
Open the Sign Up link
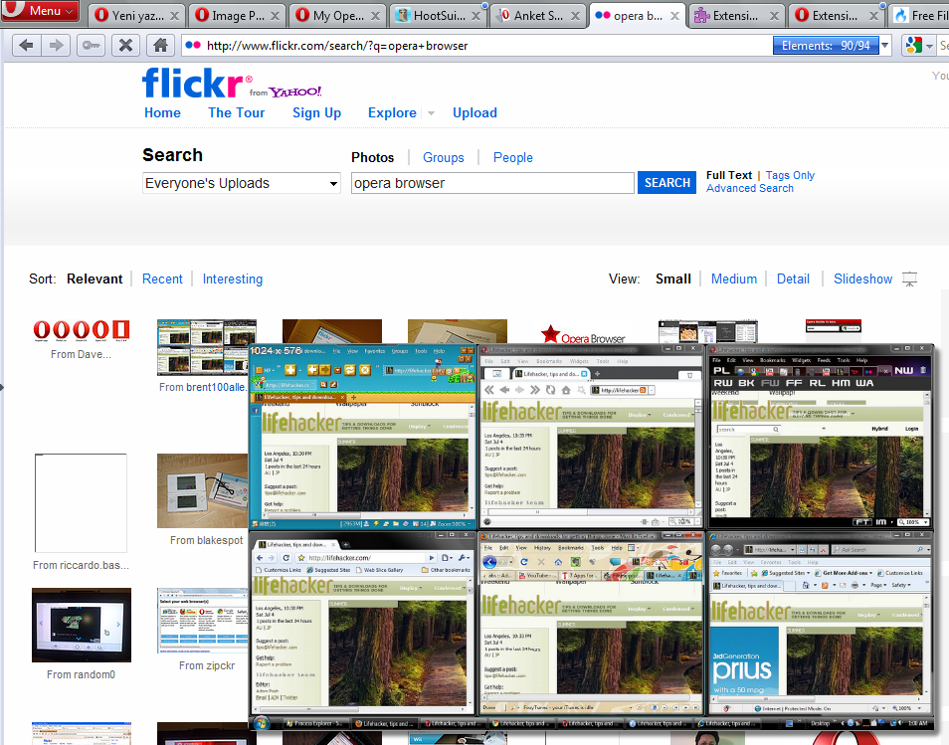point(316,113)
